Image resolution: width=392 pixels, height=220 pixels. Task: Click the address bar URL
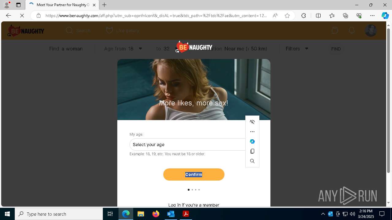click(x=156, y=16)
